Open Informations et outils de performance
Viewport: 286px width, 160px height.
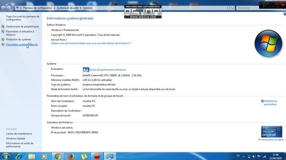pyautogui.click(x=20, y=145)
